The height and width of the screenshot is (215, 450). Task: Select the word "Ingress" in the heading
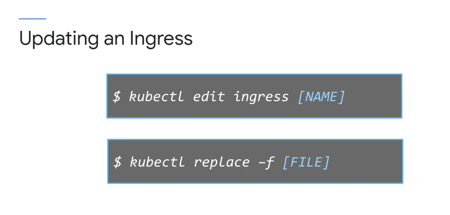pos(161,39)
